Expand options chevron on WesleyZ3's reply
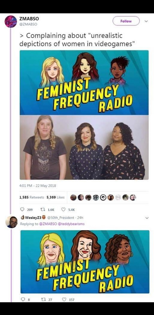 146,218
